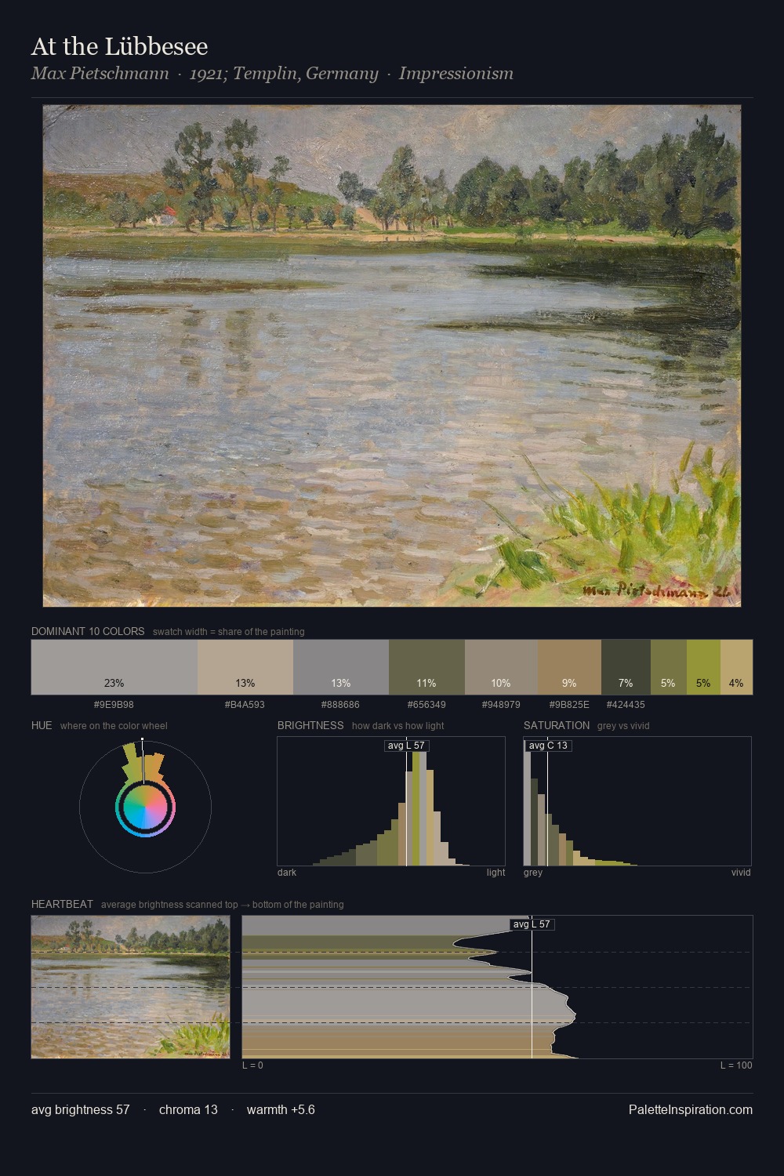This screenshot has height=1176, width=784.
Task: Click the saturation histogram chart
Action: pyautogui.click(x=637, y=801)
